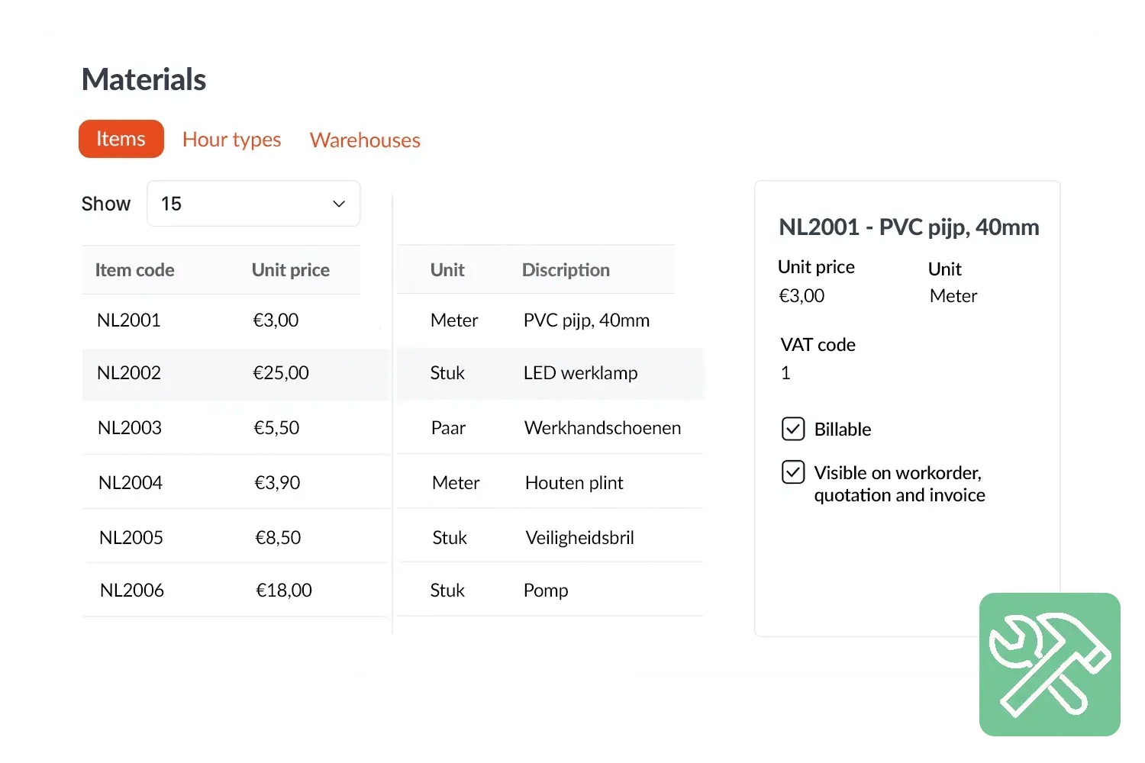
Task: Click the Veiligheidsbril description
Action: 579,538
